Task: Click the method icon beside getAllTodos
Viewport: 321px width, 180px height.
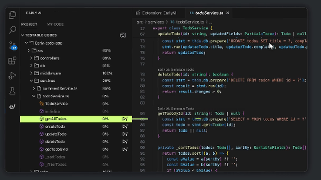Action: tap(41, 119)
